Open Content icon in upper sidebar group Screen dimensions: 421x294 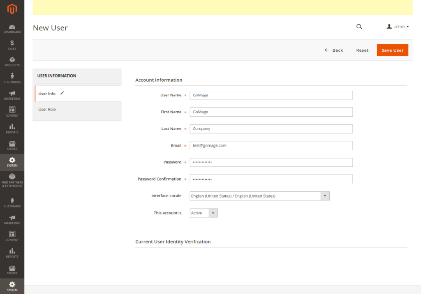[x=12, y=112]
